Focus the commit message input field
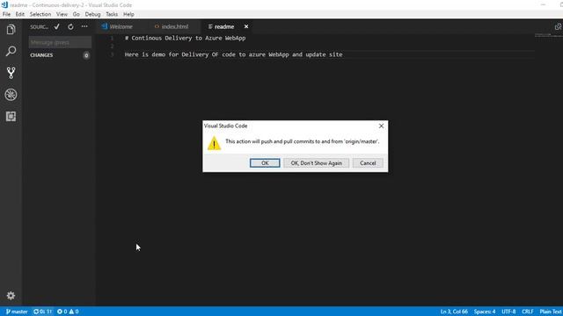 (x=60, y=42)
